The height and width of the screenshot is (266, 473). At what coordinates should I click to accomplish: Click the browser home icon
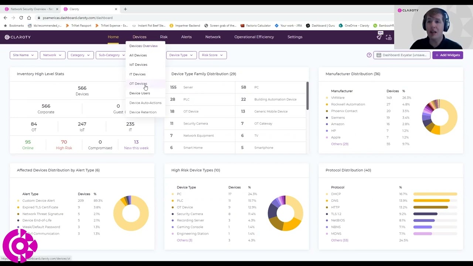click(29, 18)
